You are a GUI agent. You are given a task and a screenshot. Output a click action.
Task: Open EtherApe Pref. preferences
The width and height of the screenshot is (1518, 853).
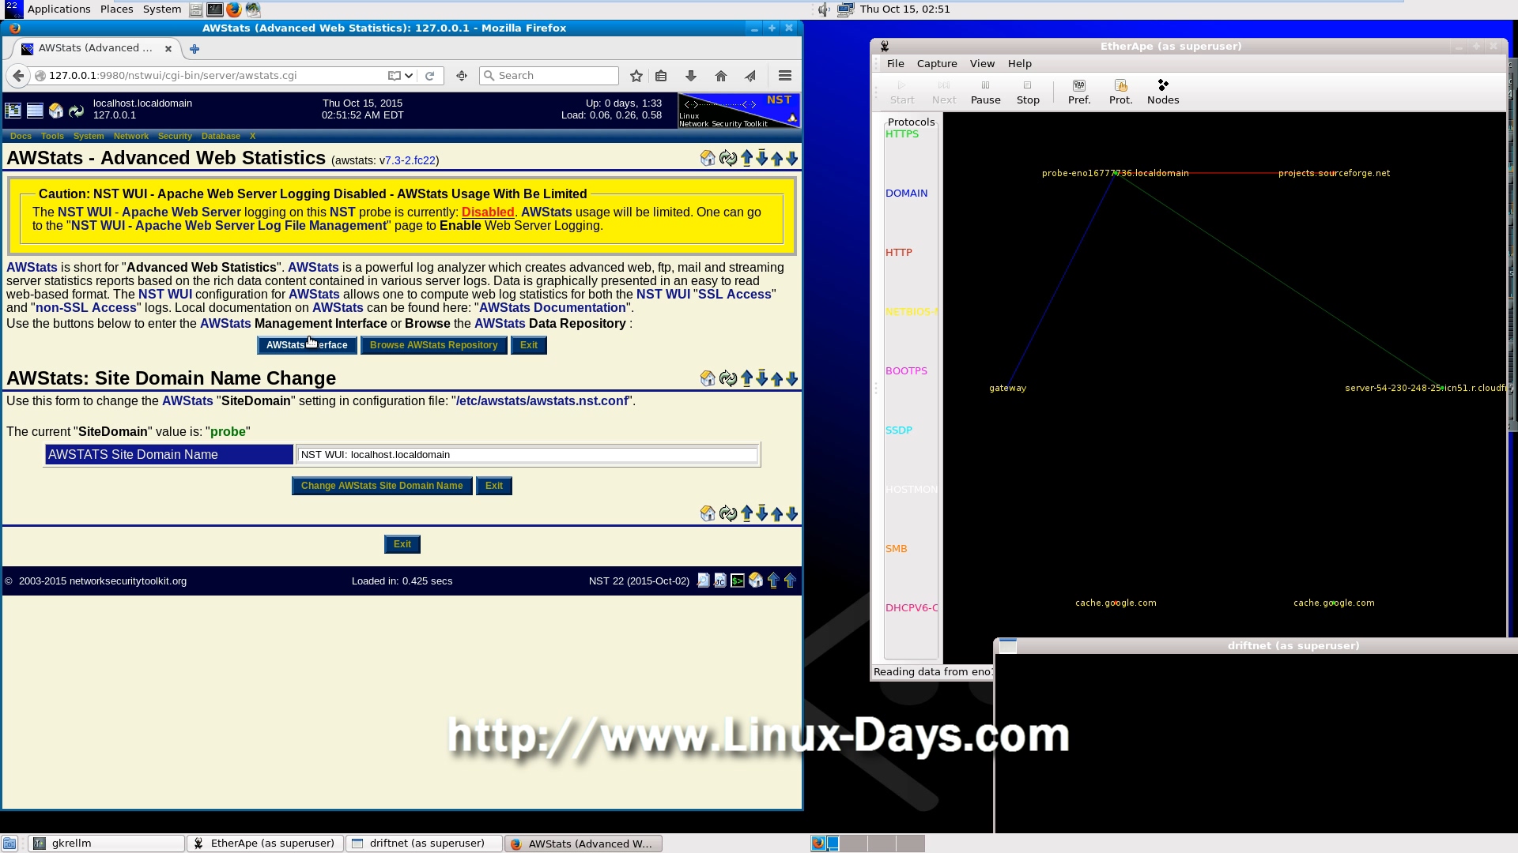coord(1079,92)
